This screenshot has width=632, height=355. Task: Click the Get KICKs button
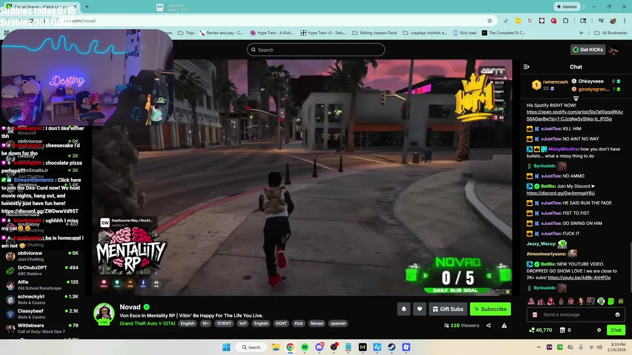[x=588, y=49]
